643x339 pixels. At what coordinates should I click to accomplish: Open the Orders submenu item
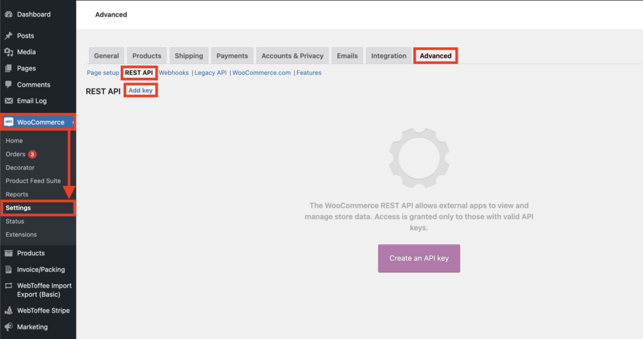(16, 154)
